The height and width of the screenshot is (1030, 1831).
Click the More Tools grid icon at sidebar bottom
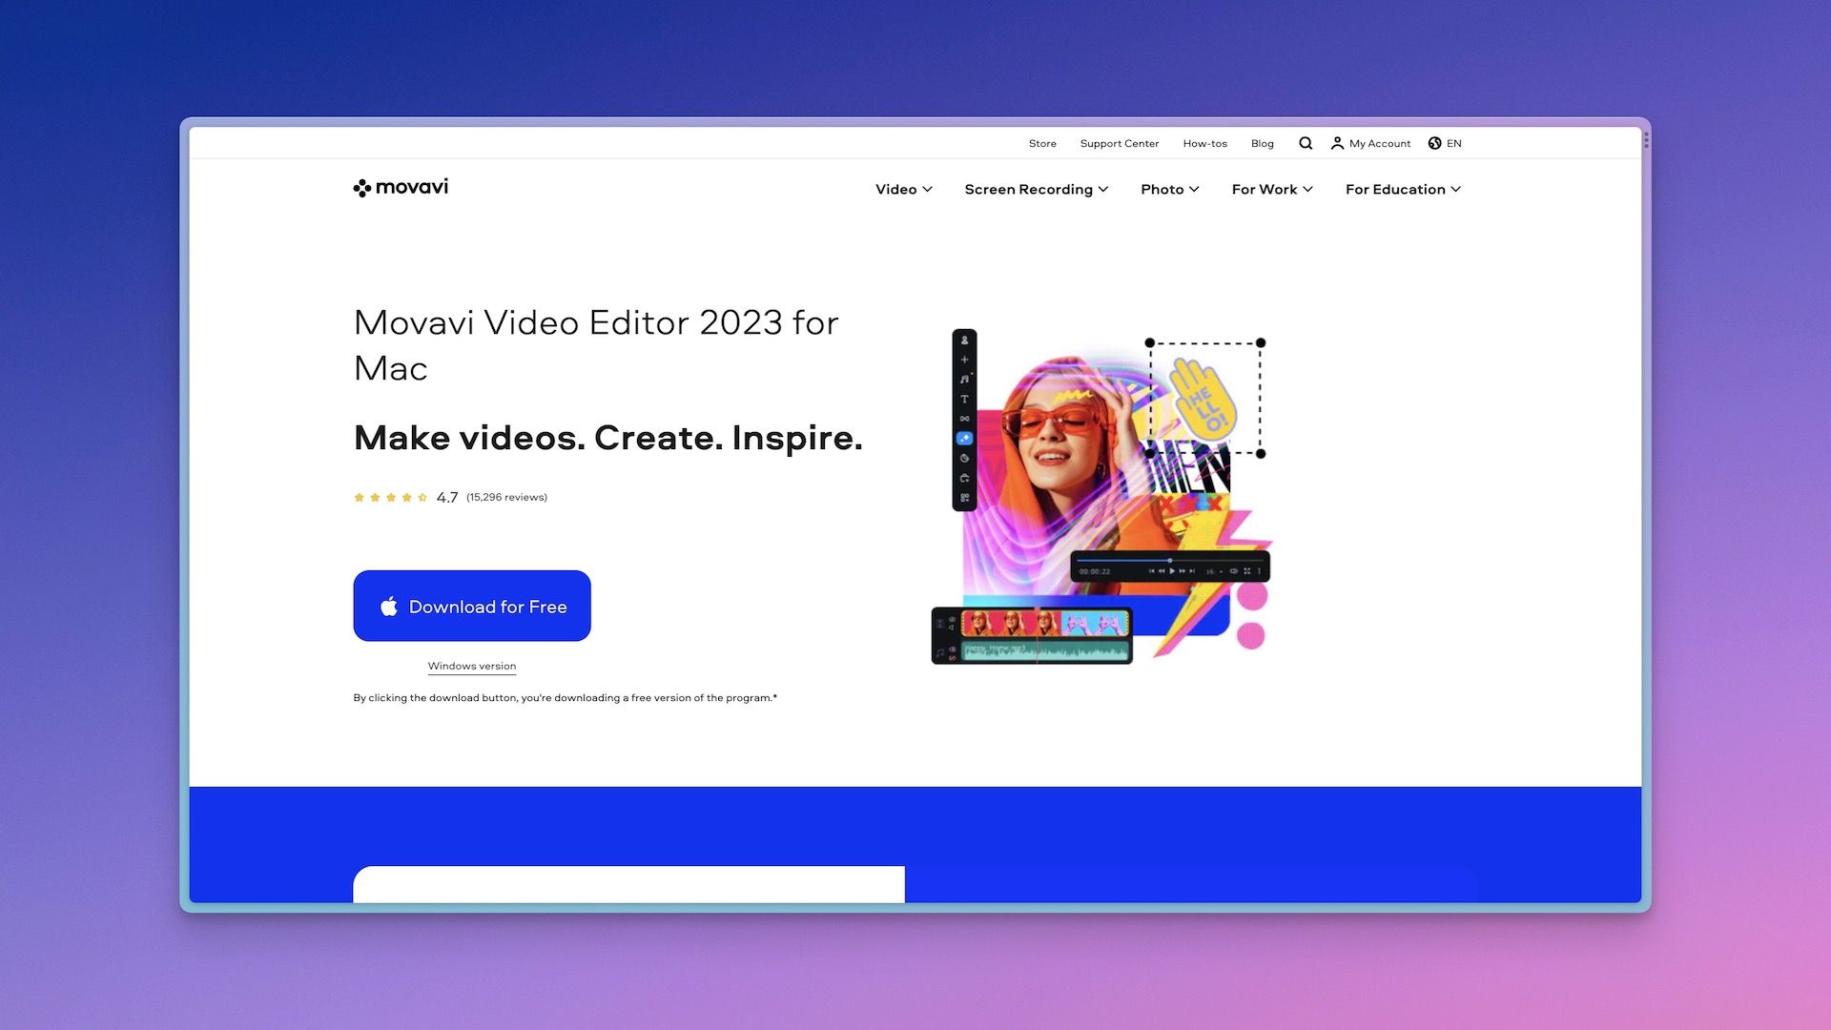click(964, 497)
